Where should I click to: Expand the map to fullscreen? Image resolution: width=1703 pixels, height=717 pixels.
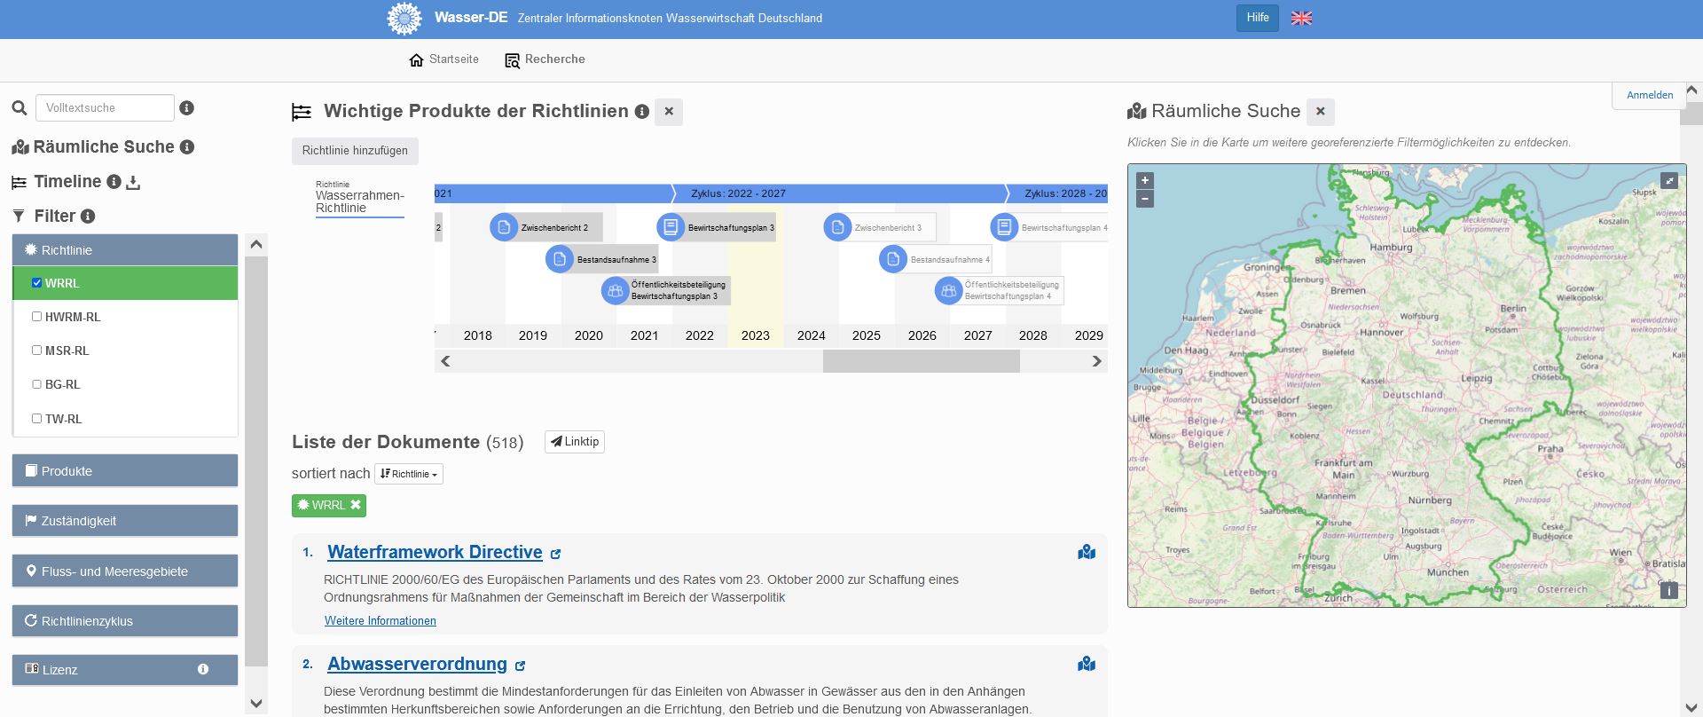pyautogui.click(x=1668, y=180)
